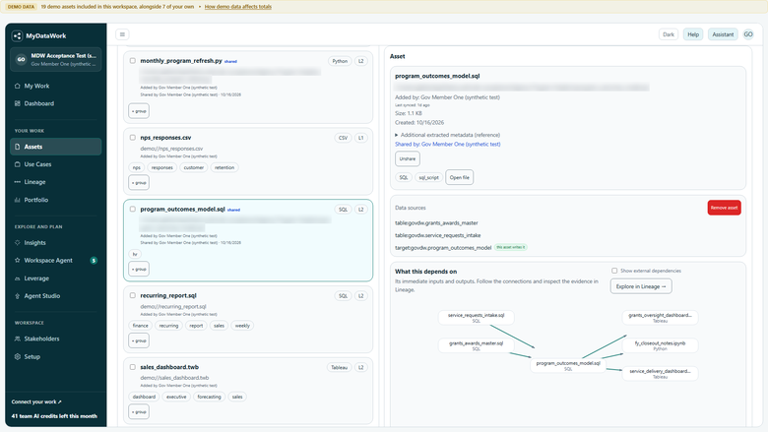Click Explore in Lineage button

click(x=641, y=286)
